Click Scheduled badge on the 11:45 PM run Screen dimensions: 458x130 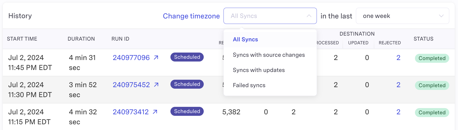tap(187, 57)
